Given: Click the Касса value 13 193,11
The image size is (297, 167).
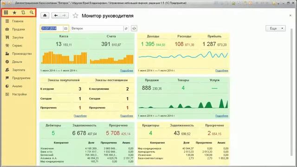Looking at the screenshot, I should (64, 45).
